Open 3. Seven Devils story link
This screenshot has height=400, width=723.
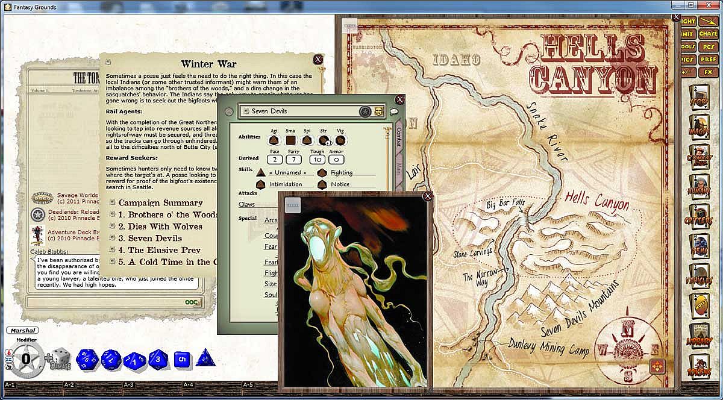[x=150, y=239]
